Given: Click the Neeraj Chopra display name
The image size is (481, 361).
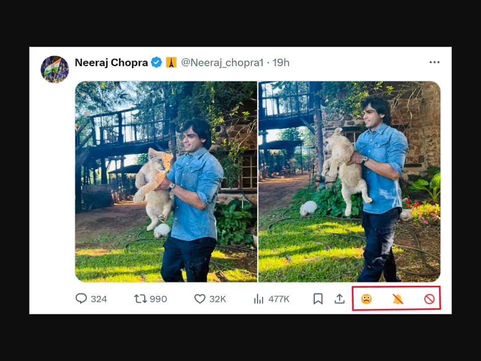Looking at the screenshot, I should pos(111,63).
